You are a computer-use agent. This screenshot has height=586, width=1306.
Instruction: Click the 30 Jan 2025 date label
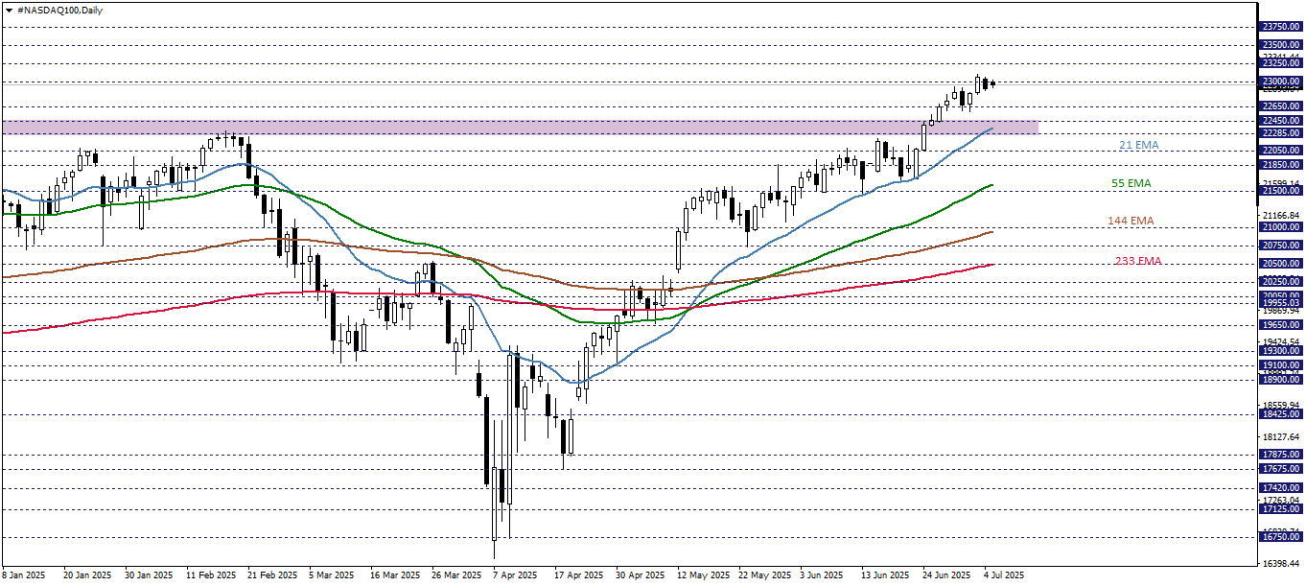pyautogui.click(x=150, y=575)
